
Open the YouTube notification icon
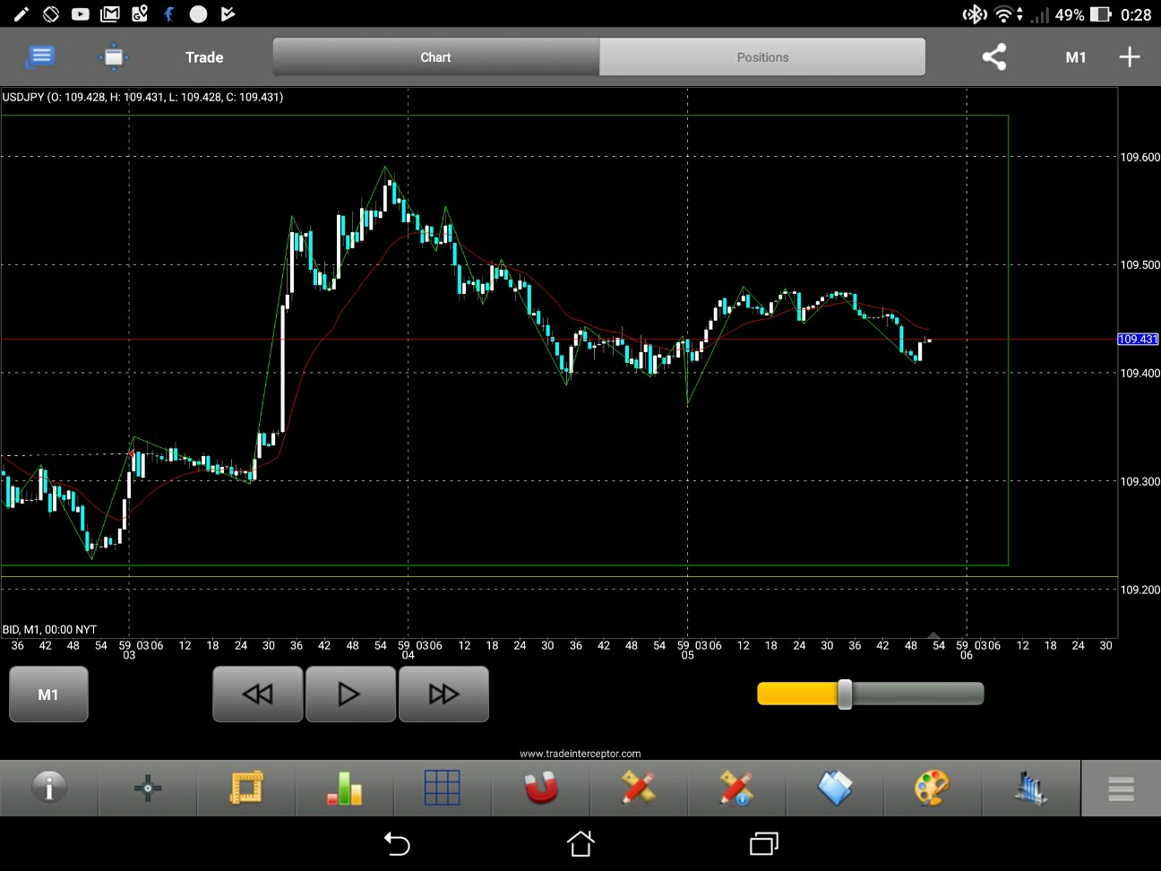pyautogui.click(x=80, y=14)
